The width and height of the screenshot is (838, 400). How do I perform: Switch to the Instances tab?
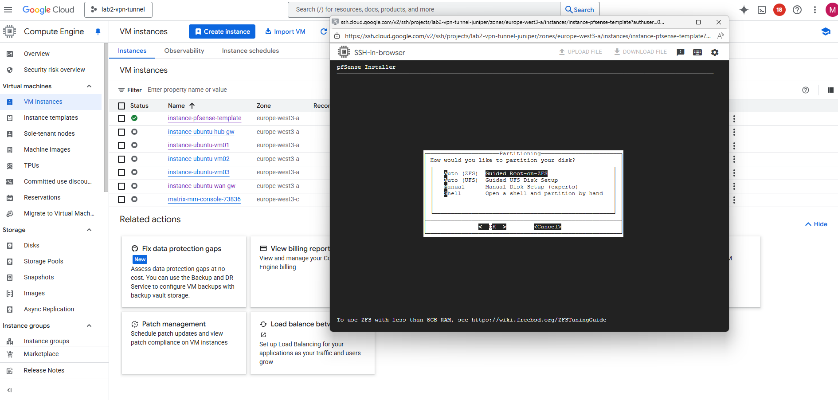tap(132, 51)
